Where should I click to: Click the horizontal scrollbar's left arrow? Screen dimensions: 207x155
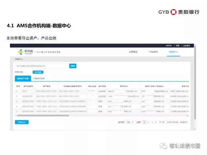(x=16, y=116)
